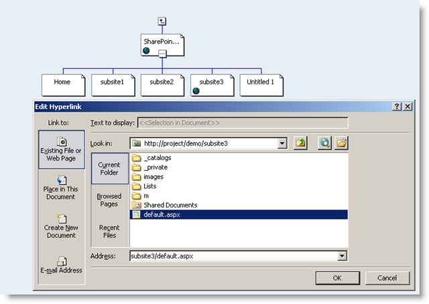The height and width of the screenshot is (304, 429).
Task: Open the Address dropdown arrow
Action: (342, 256)
